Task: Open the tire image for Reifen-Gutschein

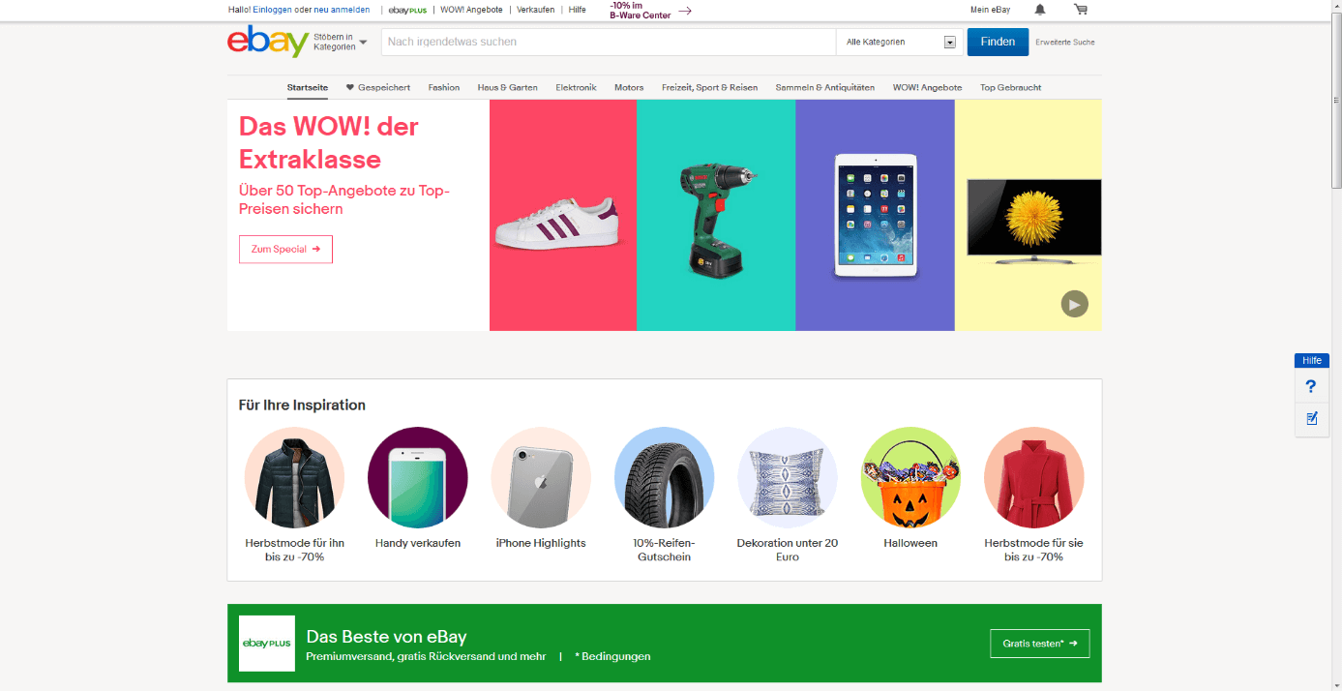Action: tap(665, 477)
